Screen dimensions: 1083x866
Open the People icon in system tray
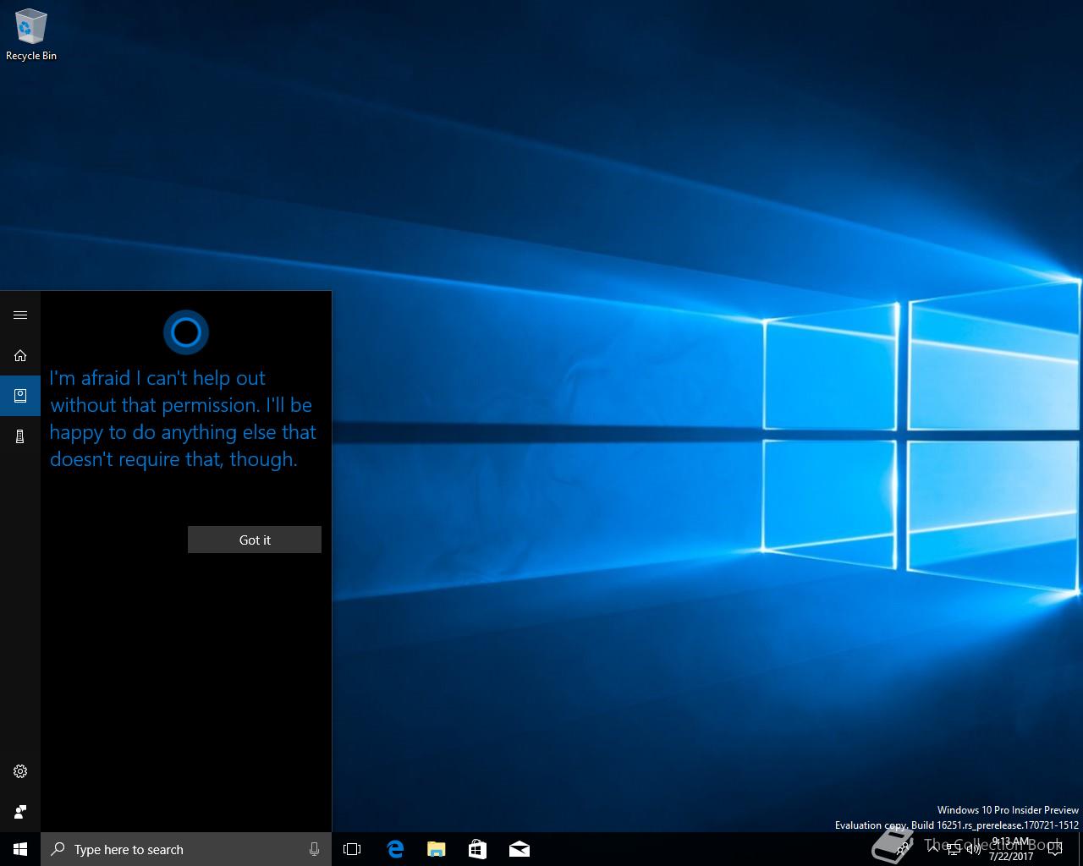pos(904,849)
